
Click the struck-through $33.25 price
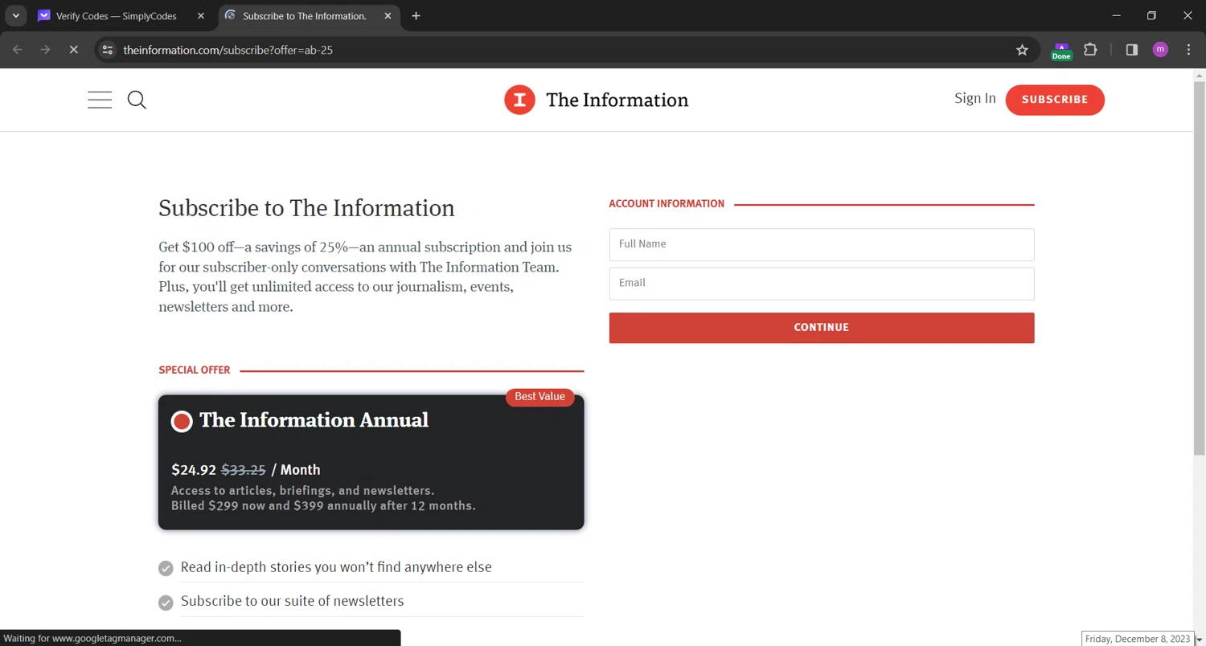click(x=244, y=470)
